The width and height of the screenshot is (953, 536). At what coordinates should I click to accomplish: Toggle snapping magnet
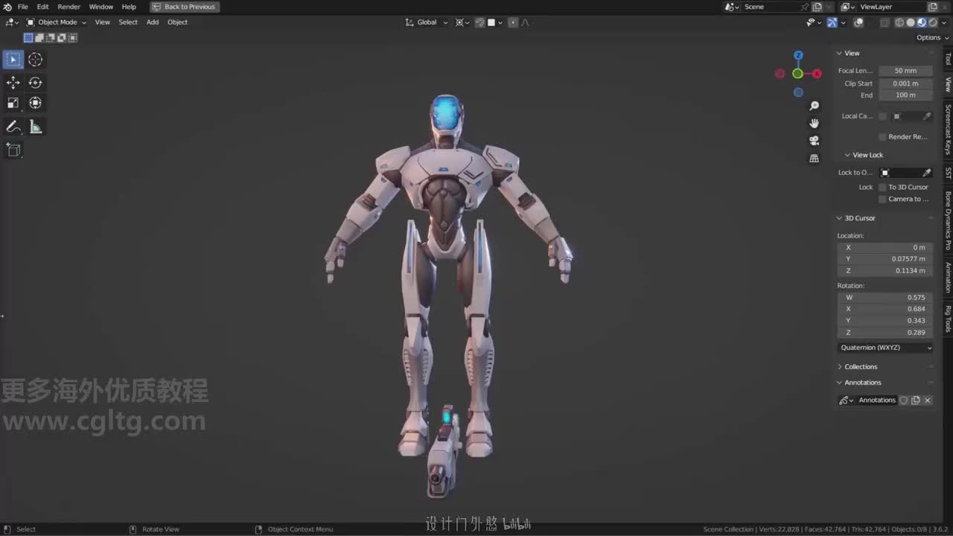tap(480, 22)
